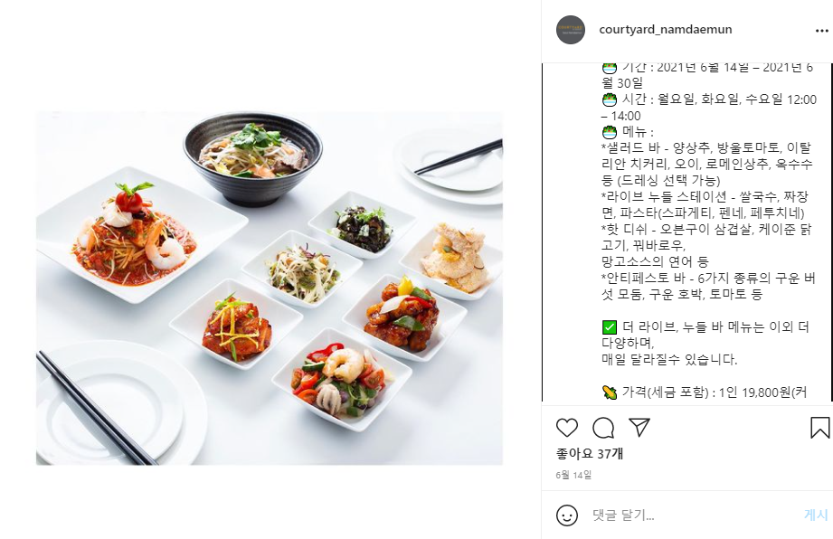Image resolution: width=833 pixels, height=539 pixels.
Task: Like the post with the heart icon
Action: tap(566, 428)
